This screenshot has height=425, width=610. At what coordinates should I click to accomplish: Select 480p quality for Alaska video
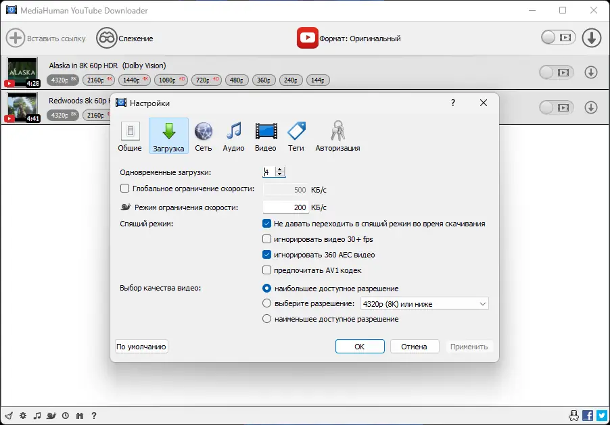pos(237,80)
